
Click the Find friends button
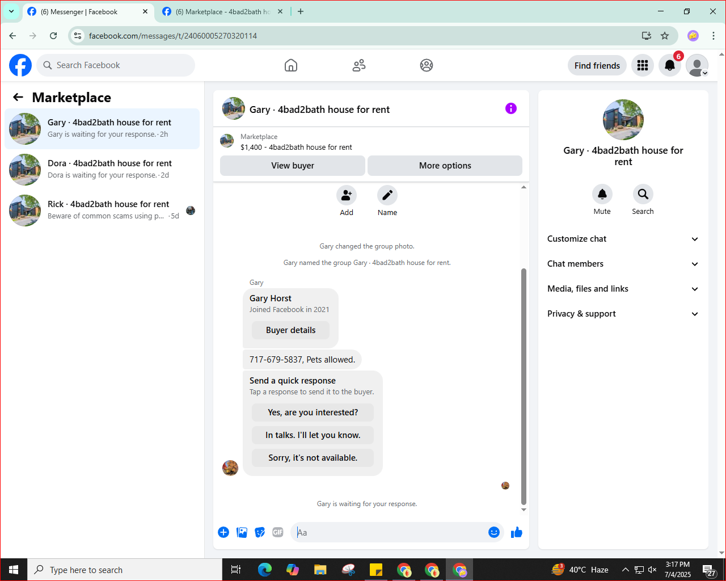tap(597, 65)
